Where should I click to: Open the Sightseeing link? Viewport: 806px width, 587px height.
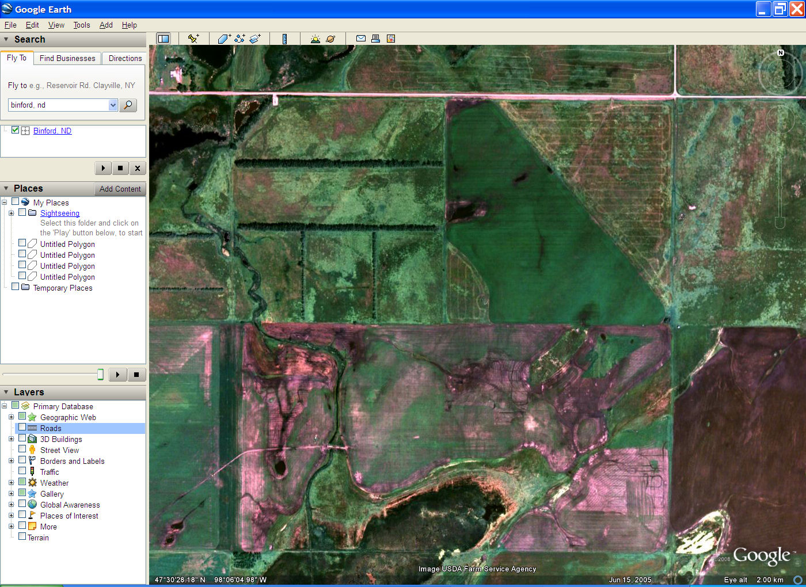coord(60,213)
